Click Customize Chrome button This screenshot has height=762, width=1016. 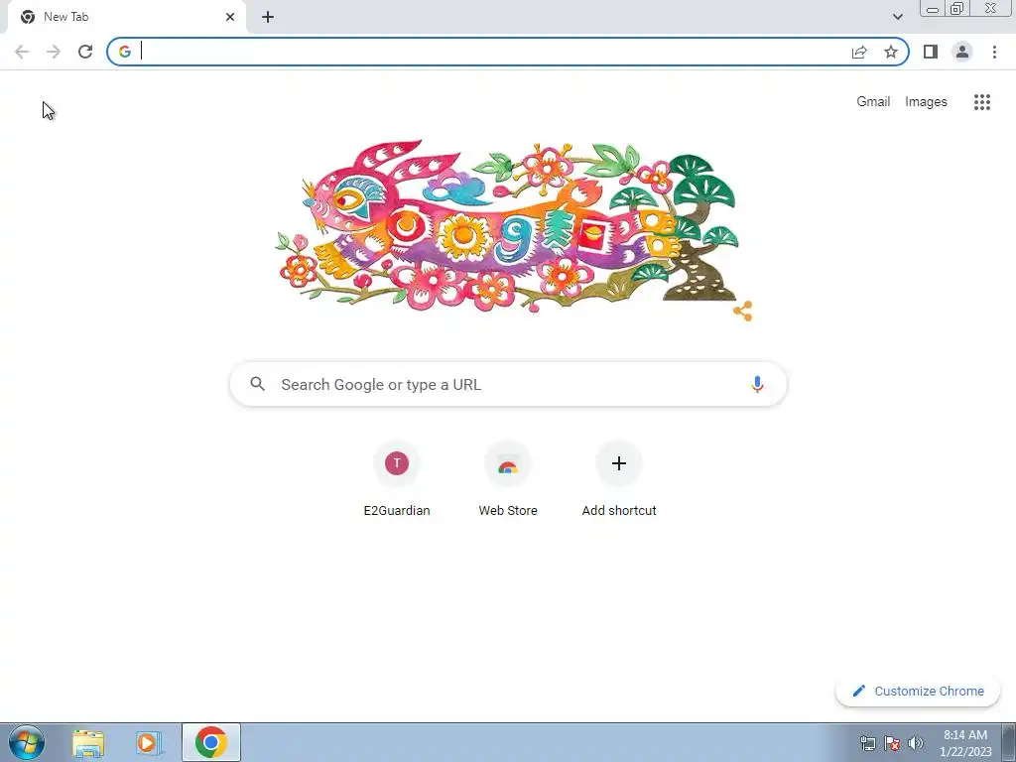tap(918, 692)
